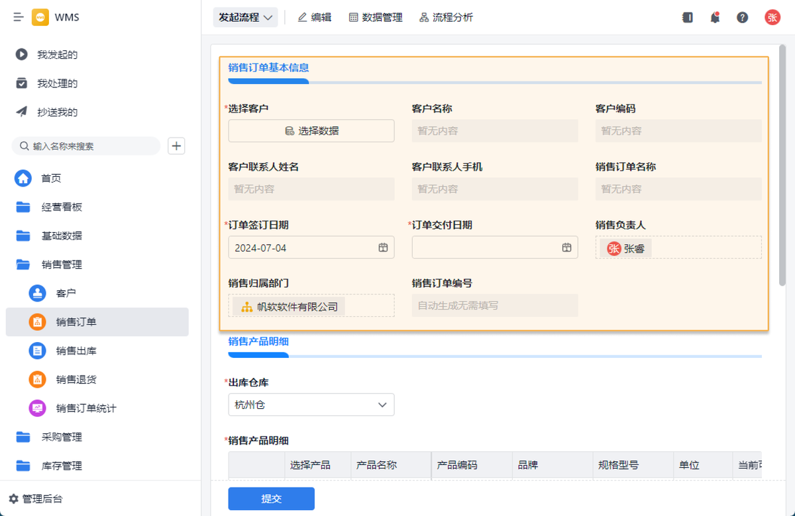This screenshot has height=516, width=795.
Task: Click the 提交 submit button
Action: pos(271,499)
